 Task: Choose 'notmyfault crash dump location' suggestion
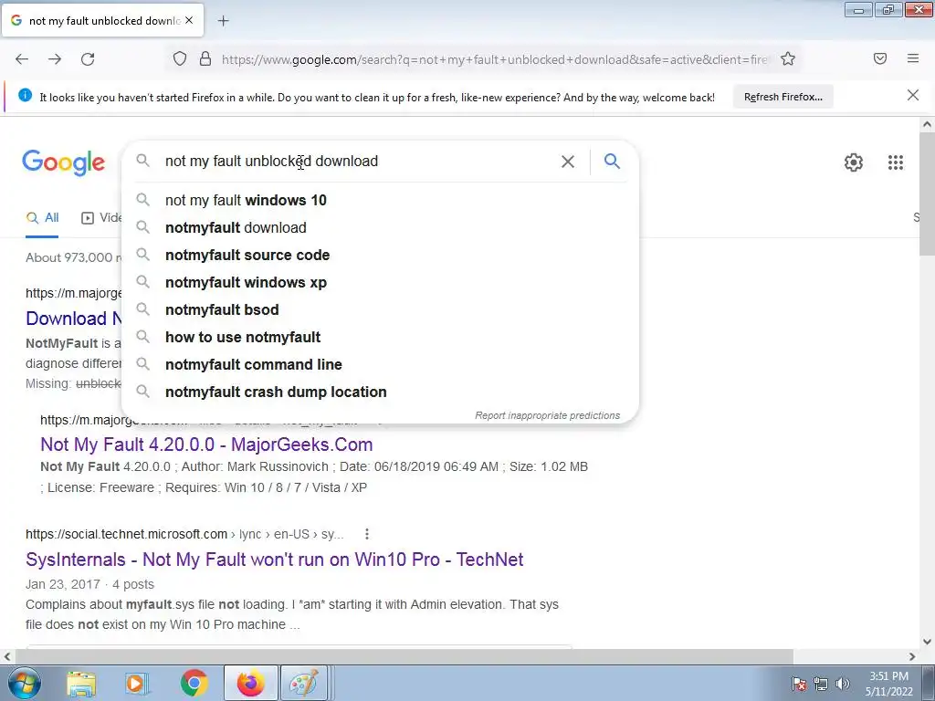point(380,392)
